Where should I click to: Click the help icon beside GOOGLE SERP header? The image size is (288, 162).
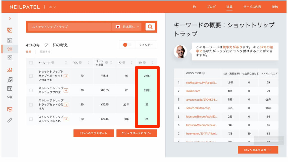coord(203,73)
